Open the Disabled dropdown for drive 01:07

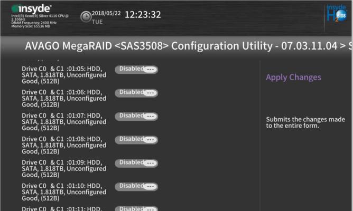[x=136, y=116]
